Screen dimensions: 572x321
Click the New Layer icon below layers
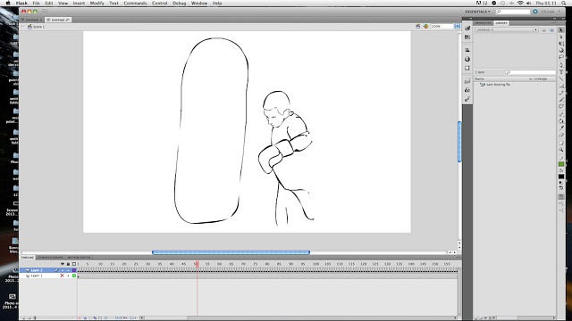(x=24, y=317)
